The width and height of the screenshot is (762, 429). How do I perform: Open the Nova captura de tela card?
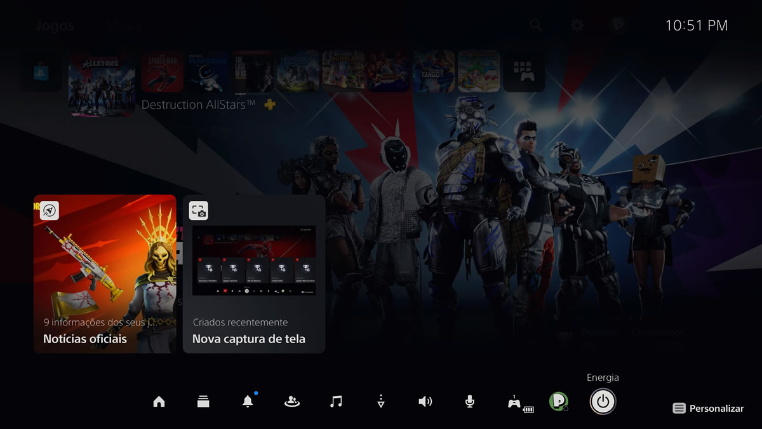point(254,274)
